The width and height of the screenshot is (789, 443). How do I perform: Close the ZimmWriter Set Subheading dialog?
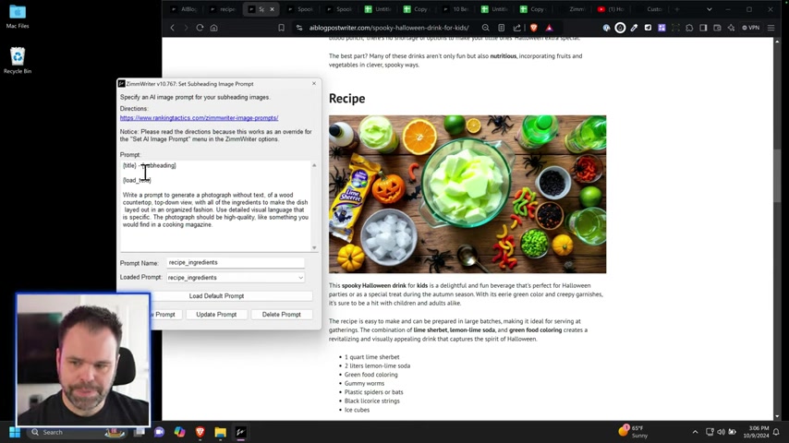(x=314, y=83)
